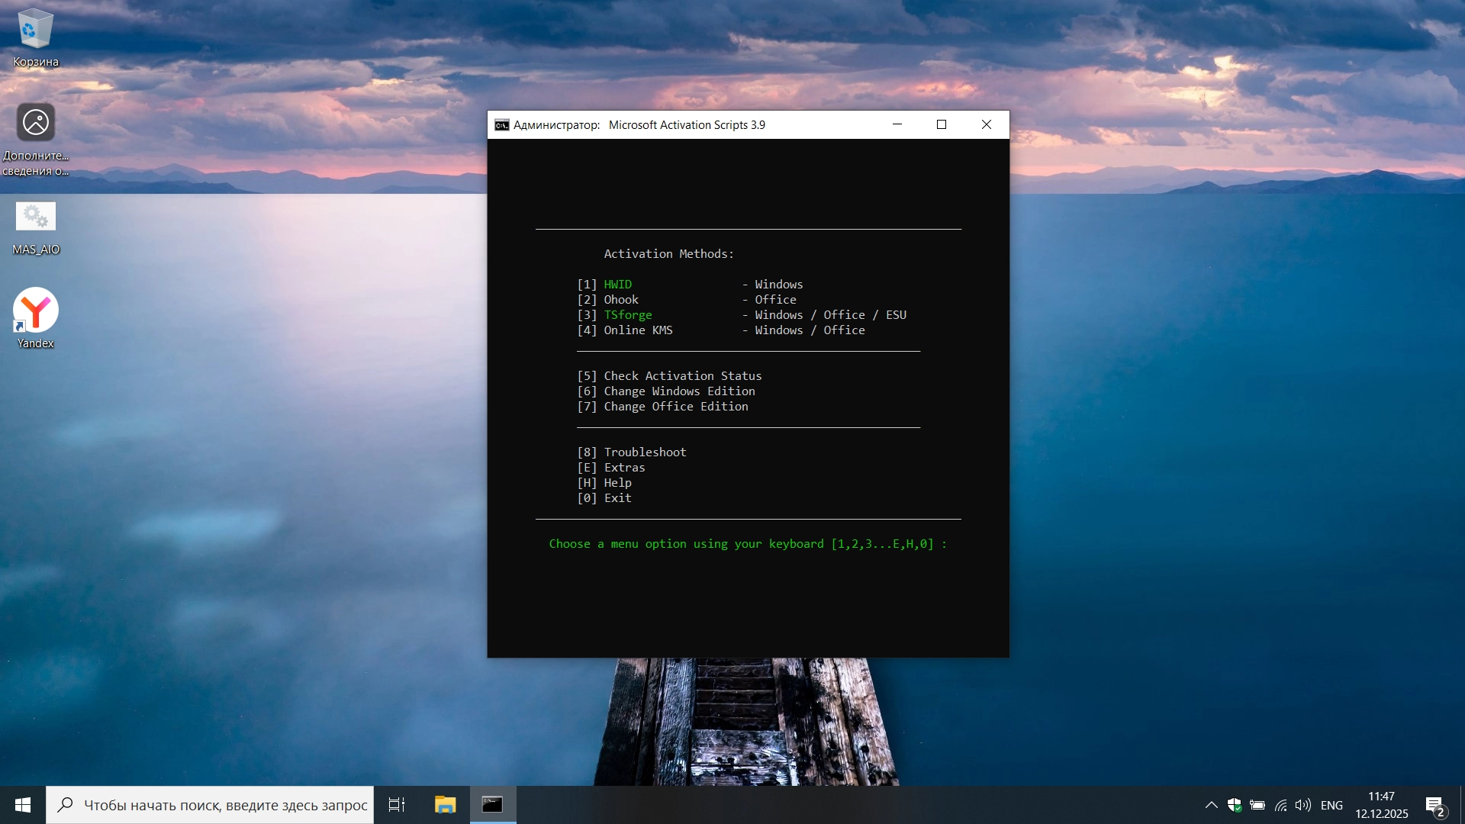The image size is (1465, 824).
Task: Open the notification center icon
Action: pyautogui.click(x=1434, y=805)
